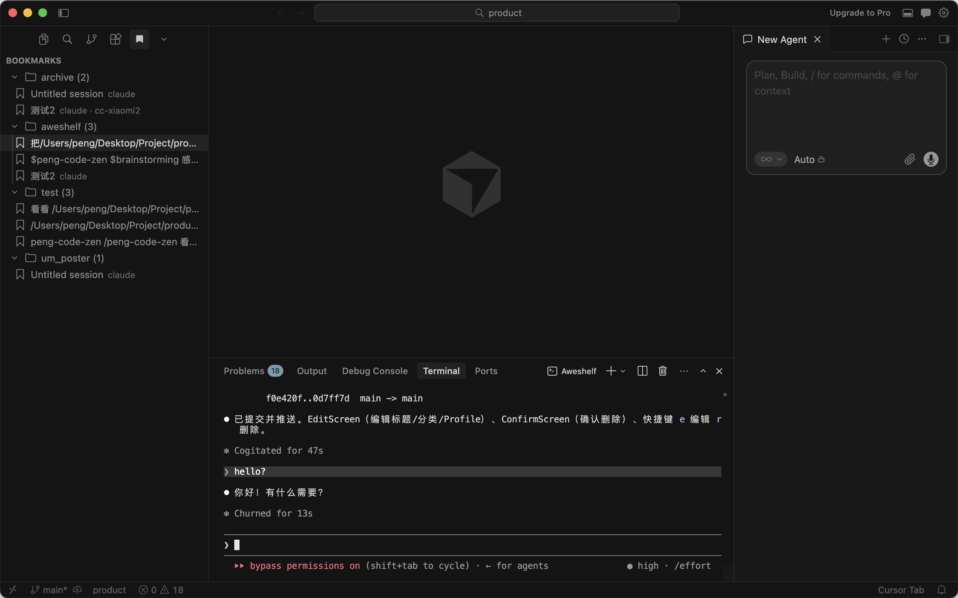Open the peng-code-zen /peng-code-zen bookmark
This screenshot has width=958, height=598.
point(104,242)
